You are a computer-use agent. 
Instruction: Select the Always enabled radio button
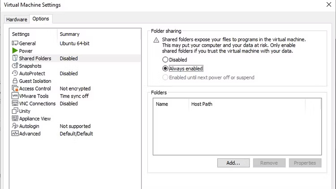click(165, 69)
